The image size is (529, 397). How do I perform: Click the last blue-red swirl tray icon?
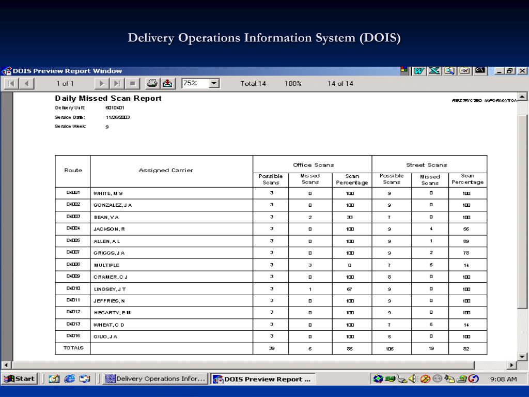(473, 379)
